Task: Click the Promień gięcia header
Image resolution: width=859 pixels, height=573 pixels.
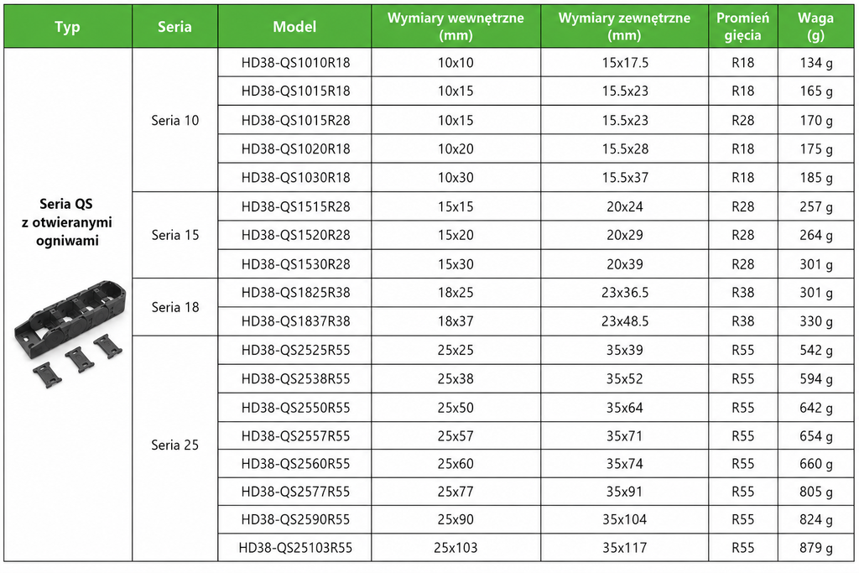Action: pyautogui.click(x=743, y=26)
